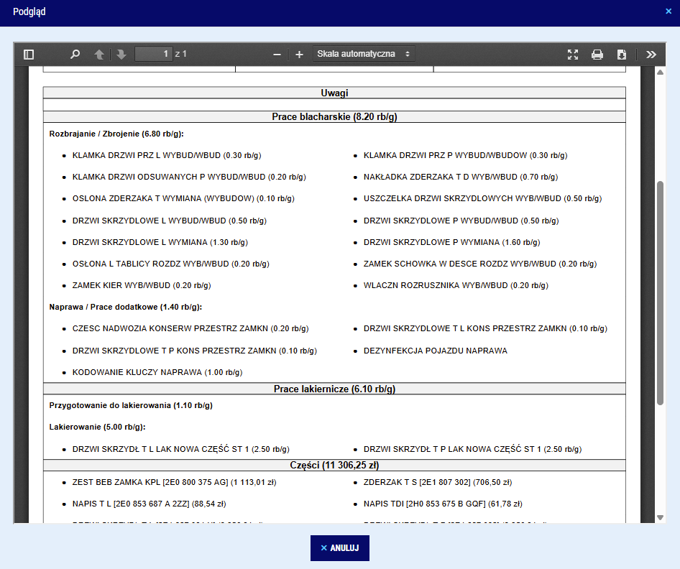Zoom out with the minus button
The image size is (680, 569).
pyautogui.click(x=277, y=55)
